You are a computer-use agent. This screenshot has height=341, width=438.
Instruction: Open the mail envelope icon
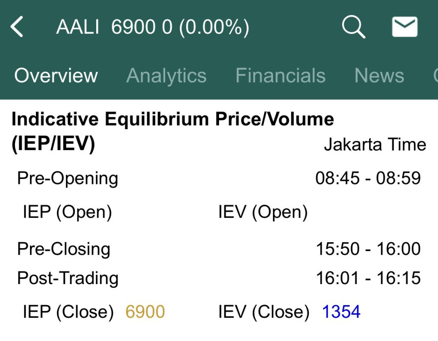point(404,27)
